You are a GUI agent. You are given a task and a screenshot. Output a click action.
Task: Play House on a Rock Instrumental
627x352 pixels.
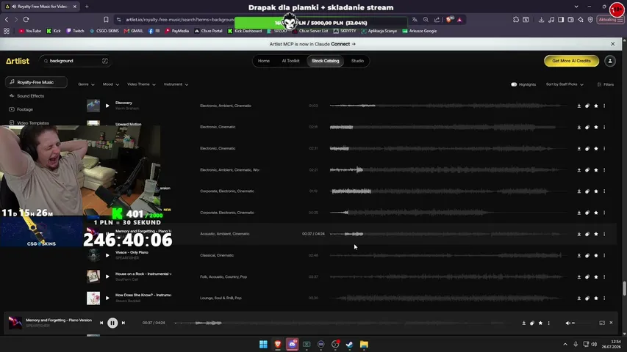(x=107, y=276)
